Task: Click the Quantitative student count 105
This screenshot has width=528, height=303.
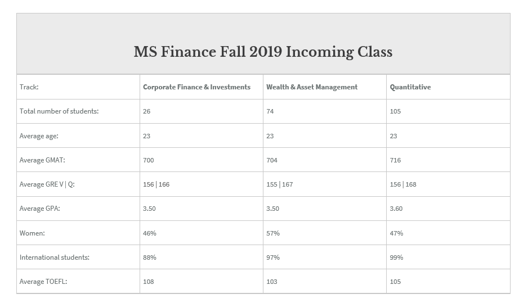Action: click(395, 111)
